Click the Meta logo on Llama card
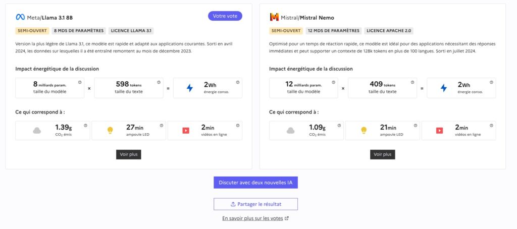The width and height of the screenshot is (517, 229). [21, 17]
